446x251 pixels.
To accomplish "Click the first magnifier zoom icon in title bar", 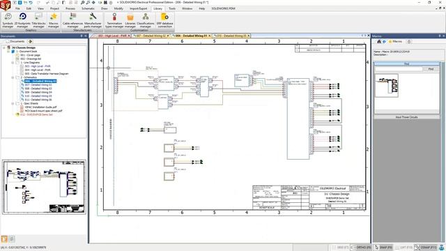I will point(82,3).
